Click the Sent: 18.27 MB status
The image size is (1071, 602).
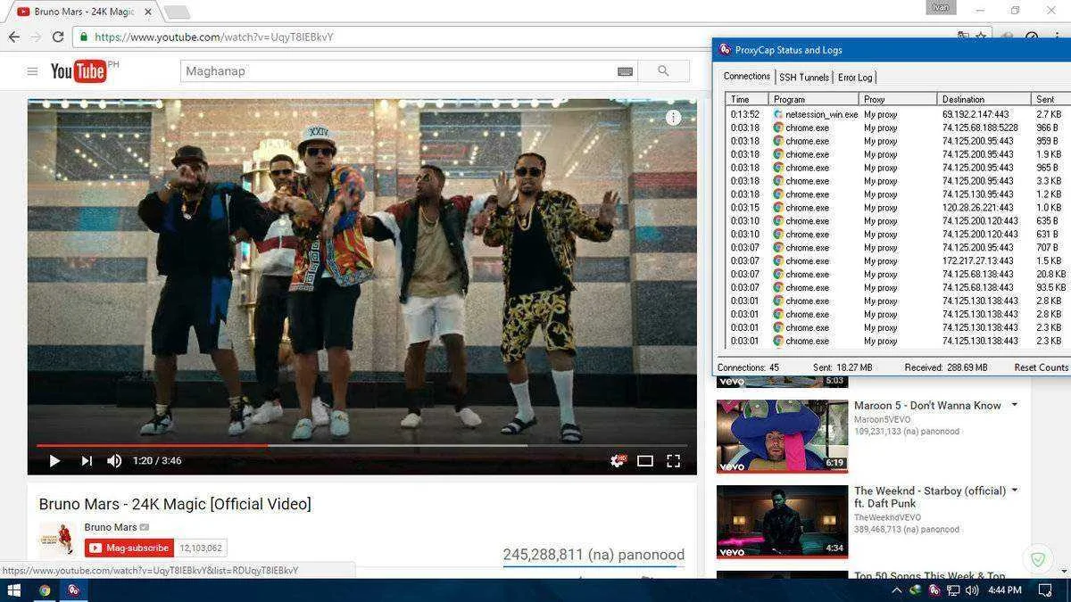click(843, 367)
